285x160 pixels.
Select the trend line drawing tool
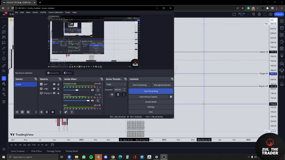[4, 27]
